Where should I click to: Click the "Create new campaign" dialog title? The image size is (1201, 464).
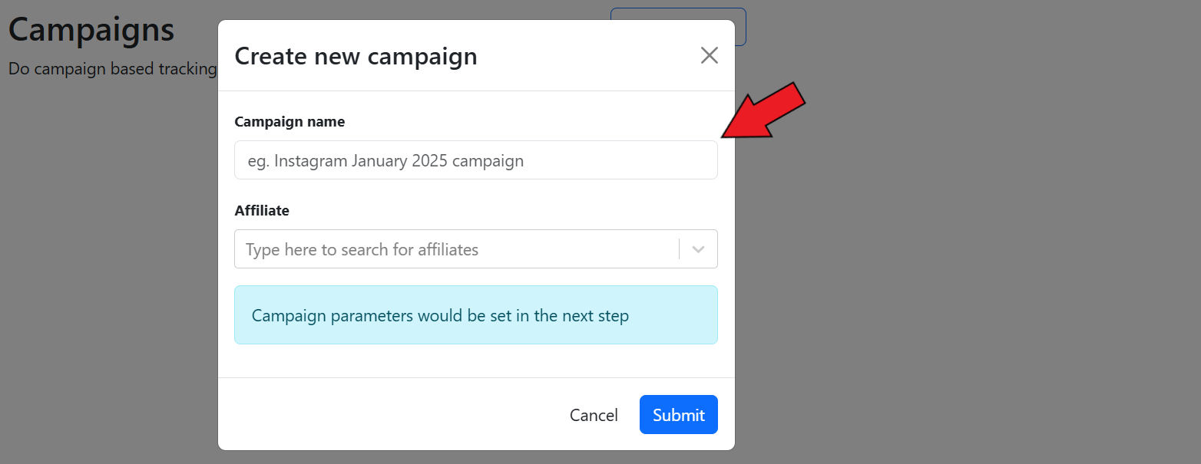tap(356, 56)
